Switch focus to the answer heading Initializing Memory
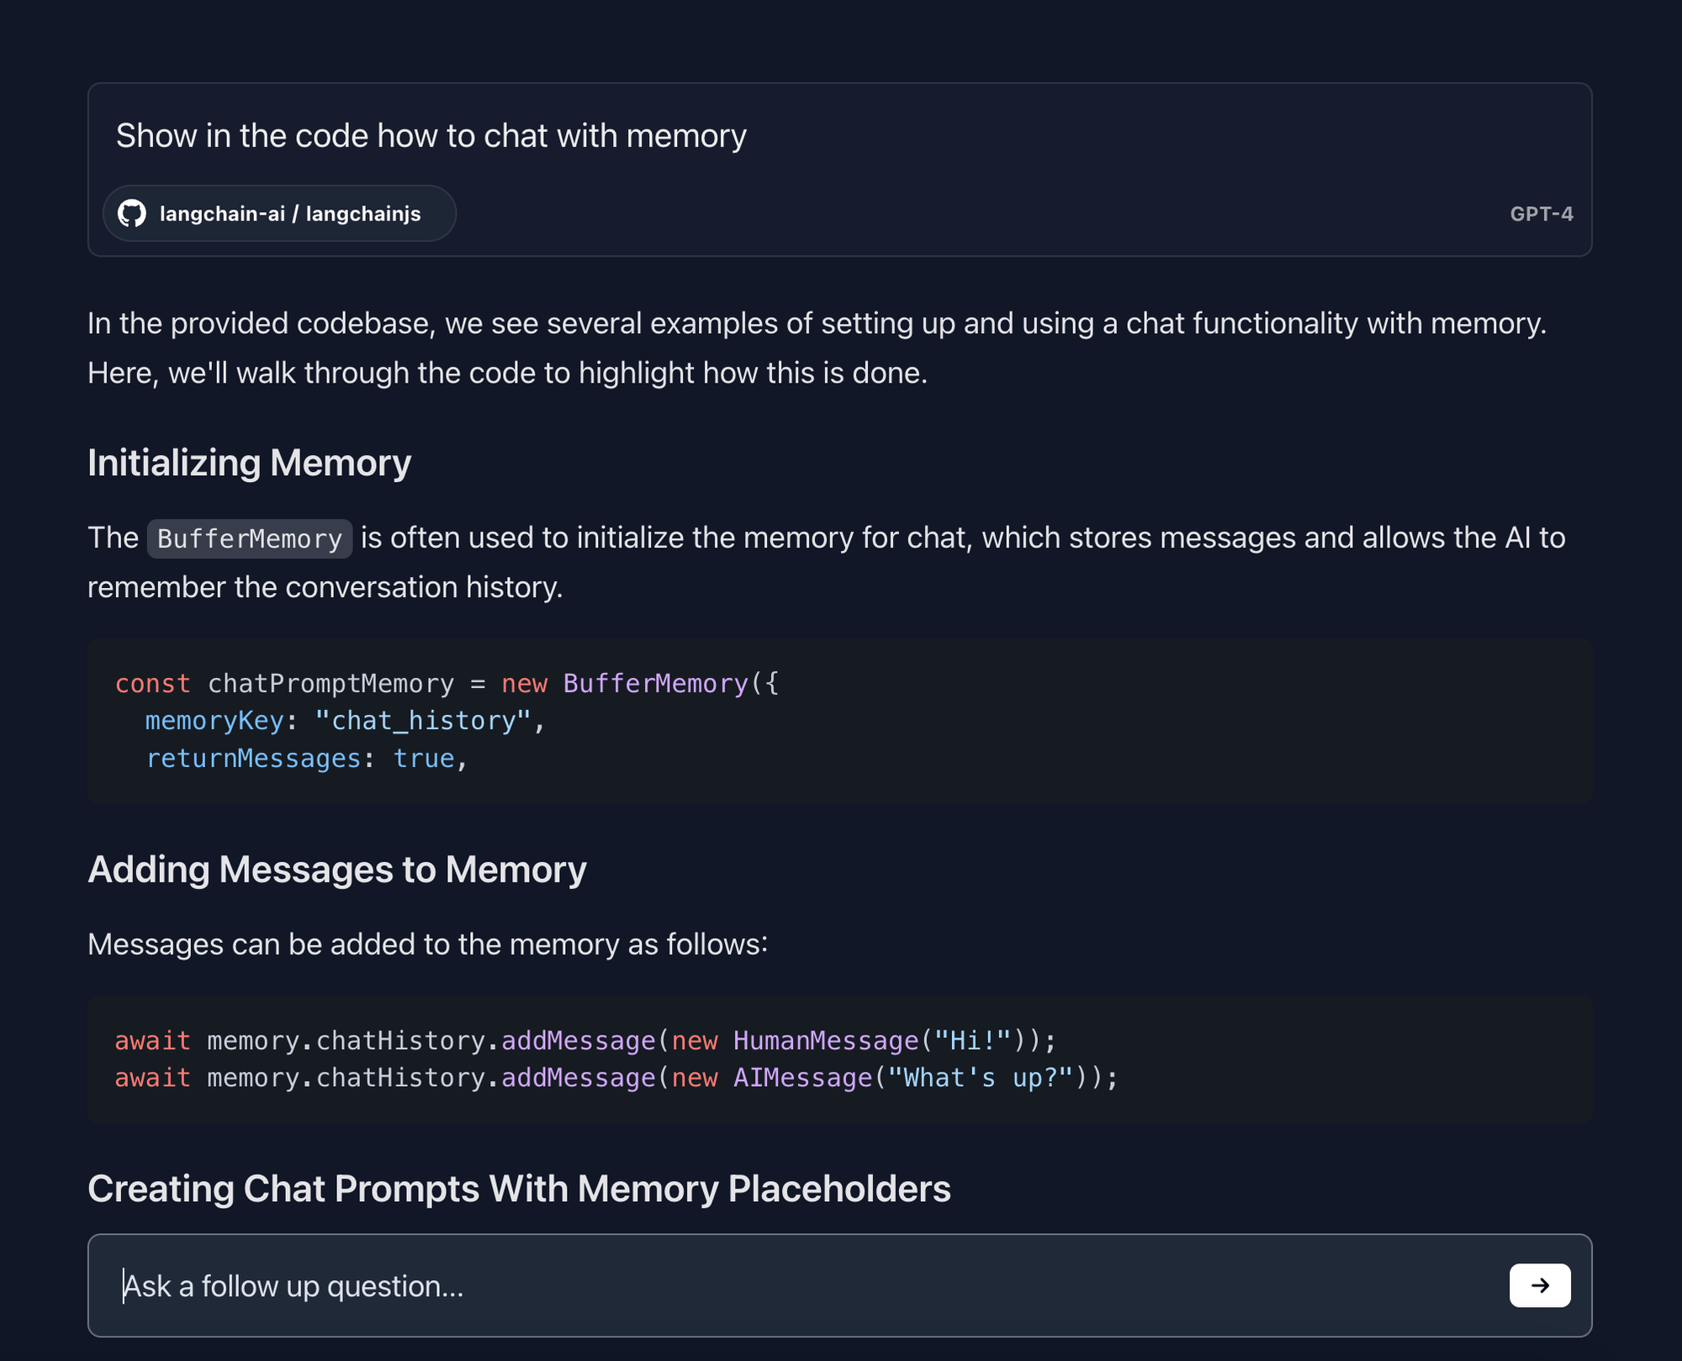This screenshot has height=1361, width=1682. [250, 462]
